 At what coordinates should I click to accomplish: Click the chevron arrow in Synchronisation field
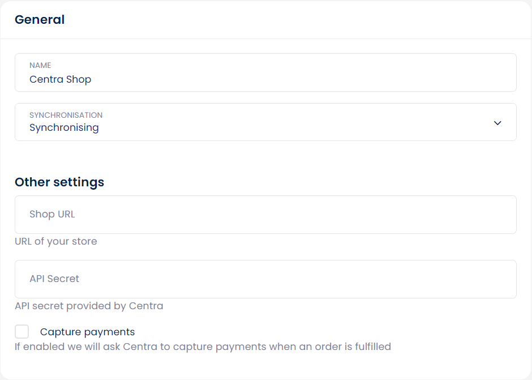(x=497, y=123)
